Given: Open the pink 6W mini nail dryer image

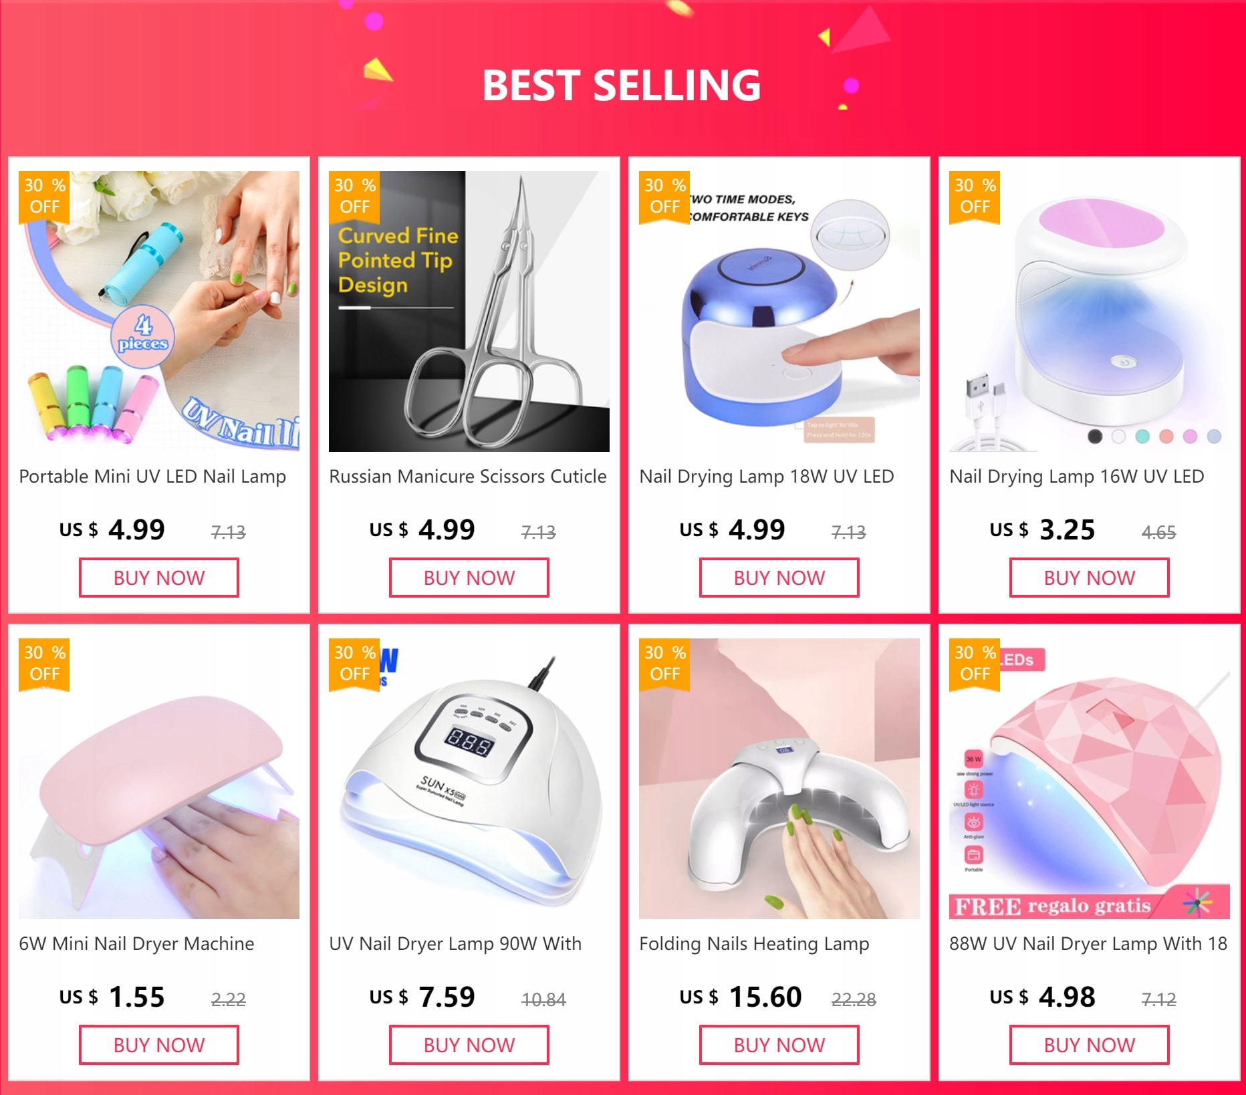Looking at the screenshot, I should tap(159, 779).
